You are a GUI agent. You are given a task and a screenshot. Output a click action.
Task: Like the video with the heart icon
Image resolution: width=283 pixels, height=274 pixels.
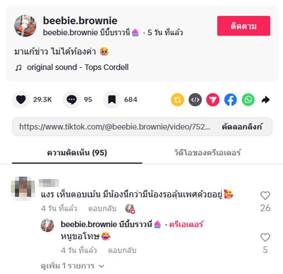21,99
